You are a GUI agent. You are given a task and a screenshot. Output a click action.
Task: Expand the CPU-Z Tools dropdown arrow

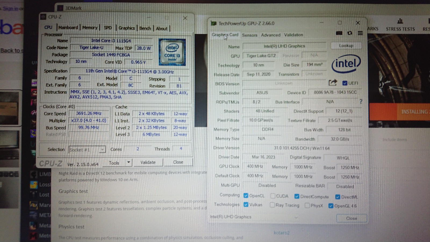[x=128, y=162]
